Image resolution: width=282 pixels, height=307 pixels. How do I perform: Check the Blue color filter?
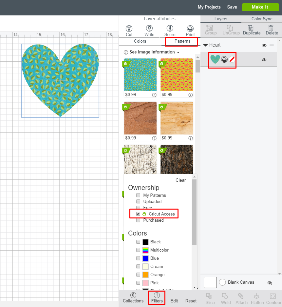[x=138, y=258]
